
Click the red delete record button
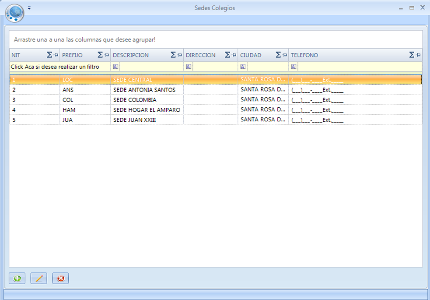(x=60, y=278)
